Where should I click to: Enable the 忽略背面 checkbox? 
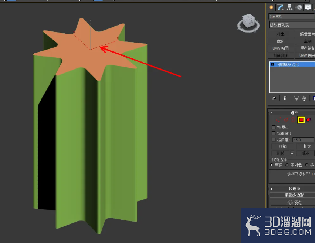pos(274,133)
